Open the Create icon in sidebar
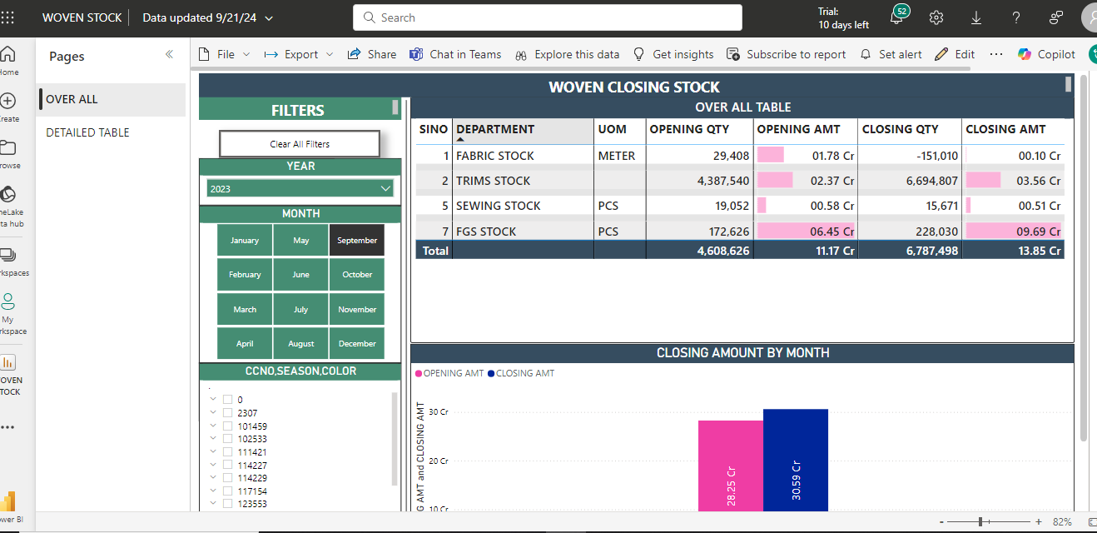 point(8,102)
